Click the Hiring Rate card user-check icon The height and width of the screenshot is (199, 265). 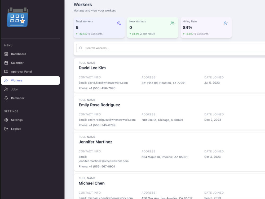click(226, 23)
